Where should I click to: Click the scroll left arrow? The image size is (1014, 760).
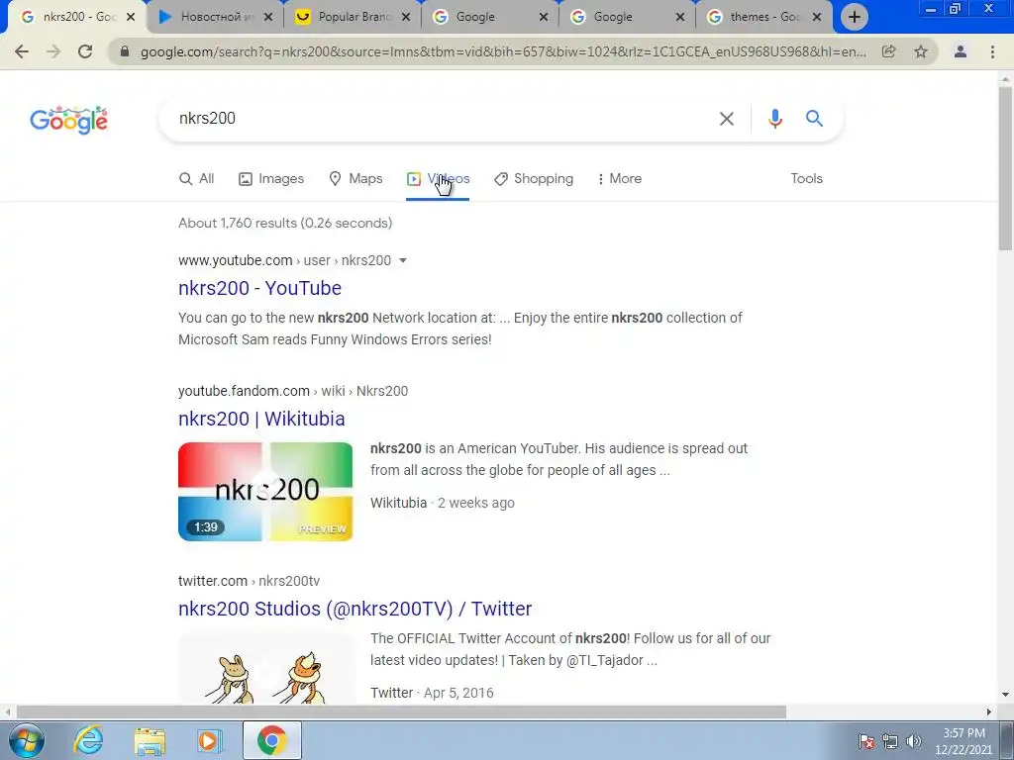7,712
